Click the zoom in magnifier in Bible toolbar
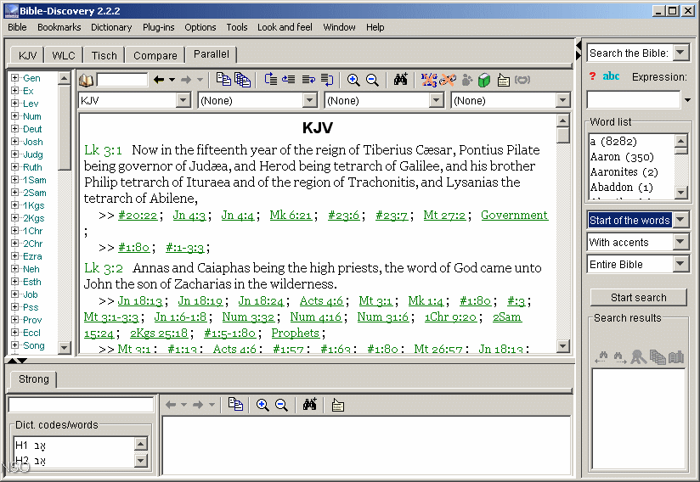The image size is (700, 482). pos(353,80)
